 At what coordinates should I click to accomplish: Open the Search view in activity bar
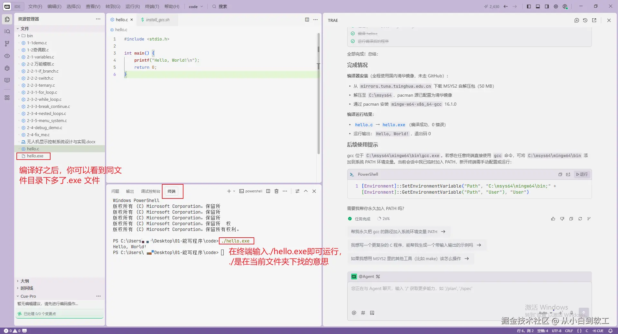click(7, 31)
